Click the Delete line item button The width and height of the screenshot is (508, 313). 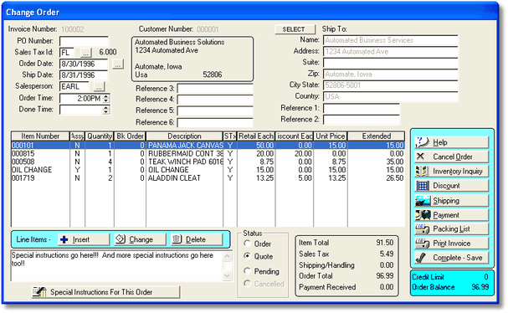click(x=197, y=239)
